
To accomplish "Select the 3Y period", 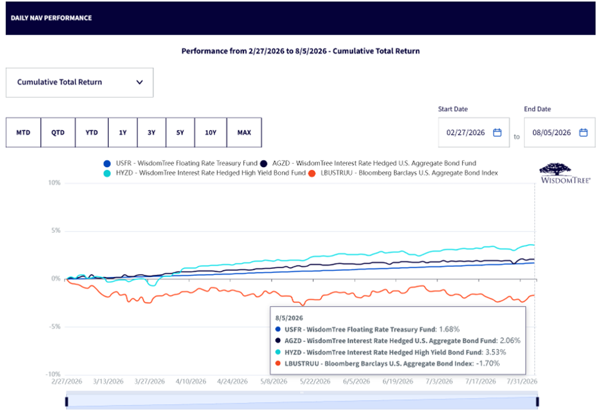I will pyautogui.click(x=151, y=133).
